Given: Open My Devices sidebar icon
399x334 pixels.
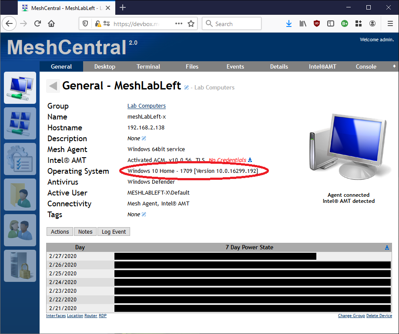Looking at the screenshot, I should coord(20,88).
